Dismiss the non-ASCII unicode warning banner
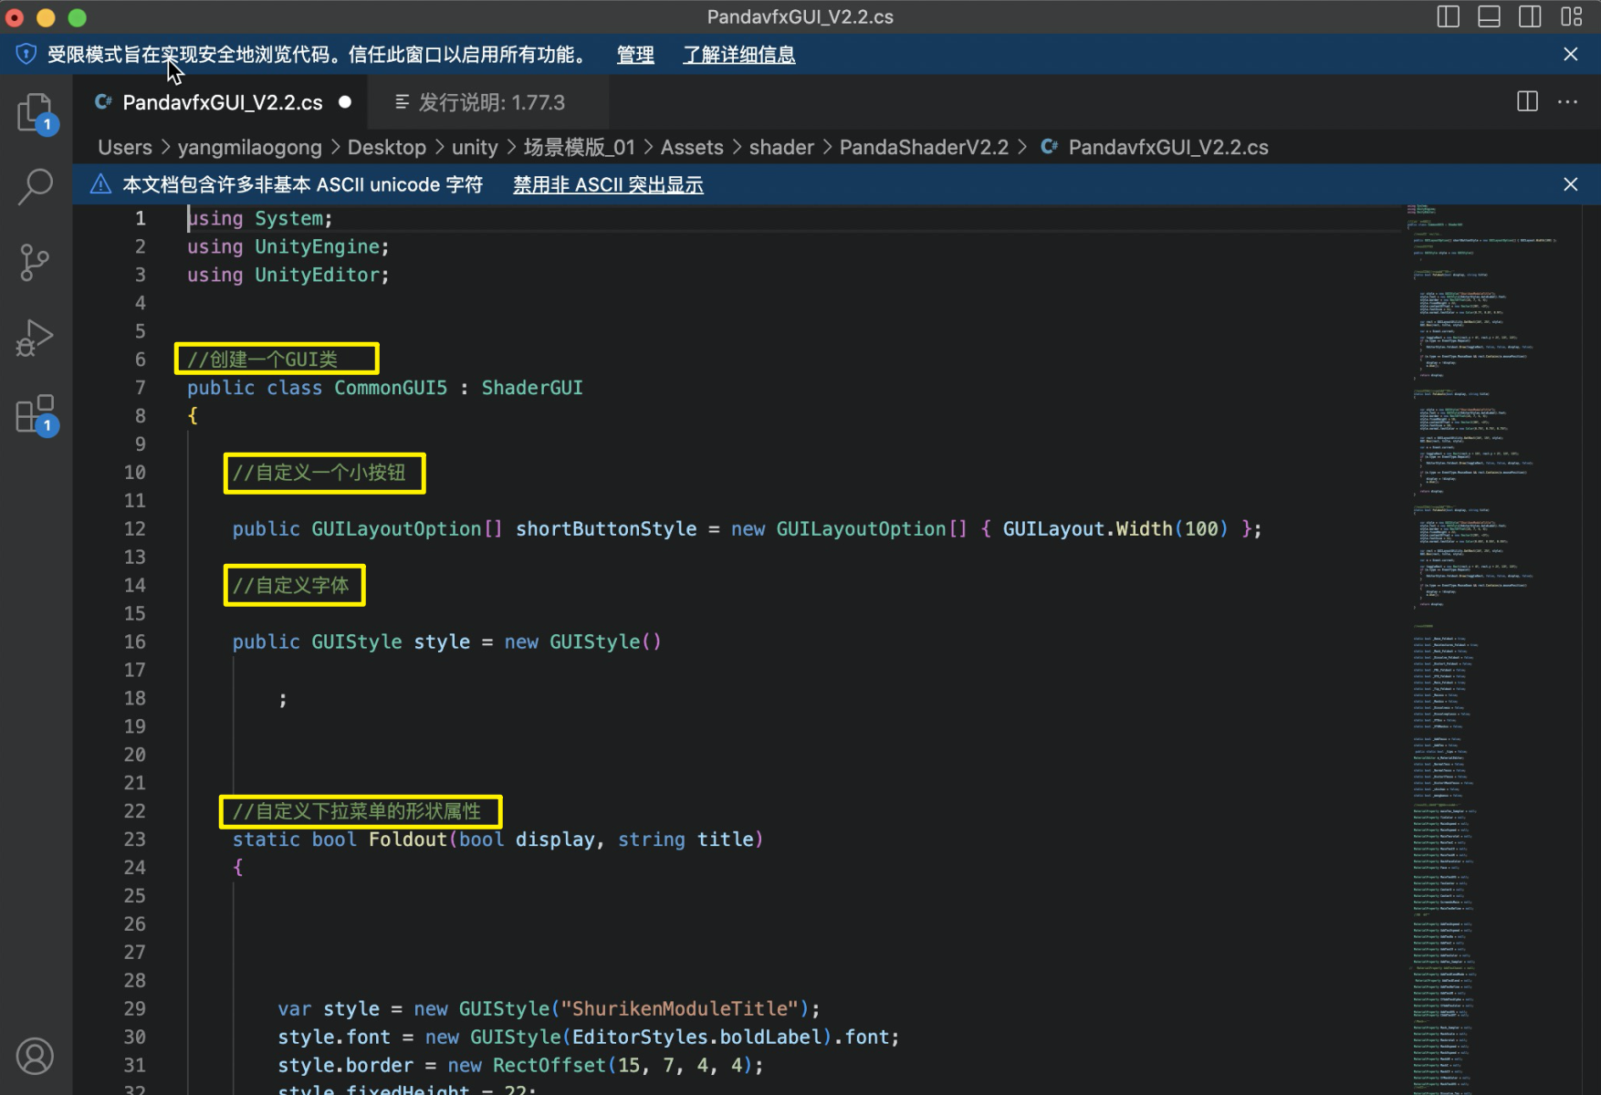 coord(1570,184)
